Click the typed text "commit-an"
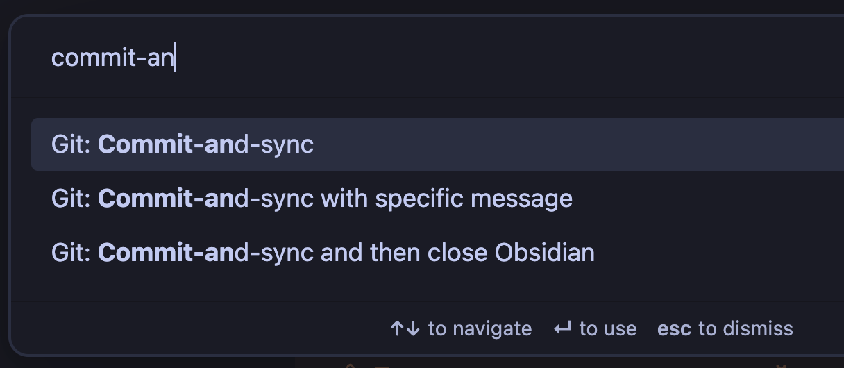 pyautogui.click(x=112, y=57)
